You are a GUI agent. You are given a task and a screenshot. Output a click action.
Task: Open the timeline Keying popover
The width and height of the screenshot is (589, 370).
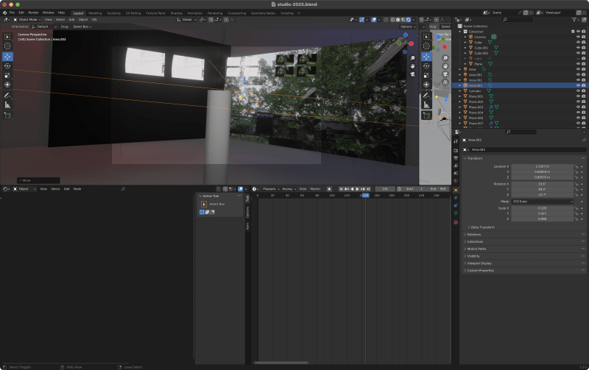[288, 189]
